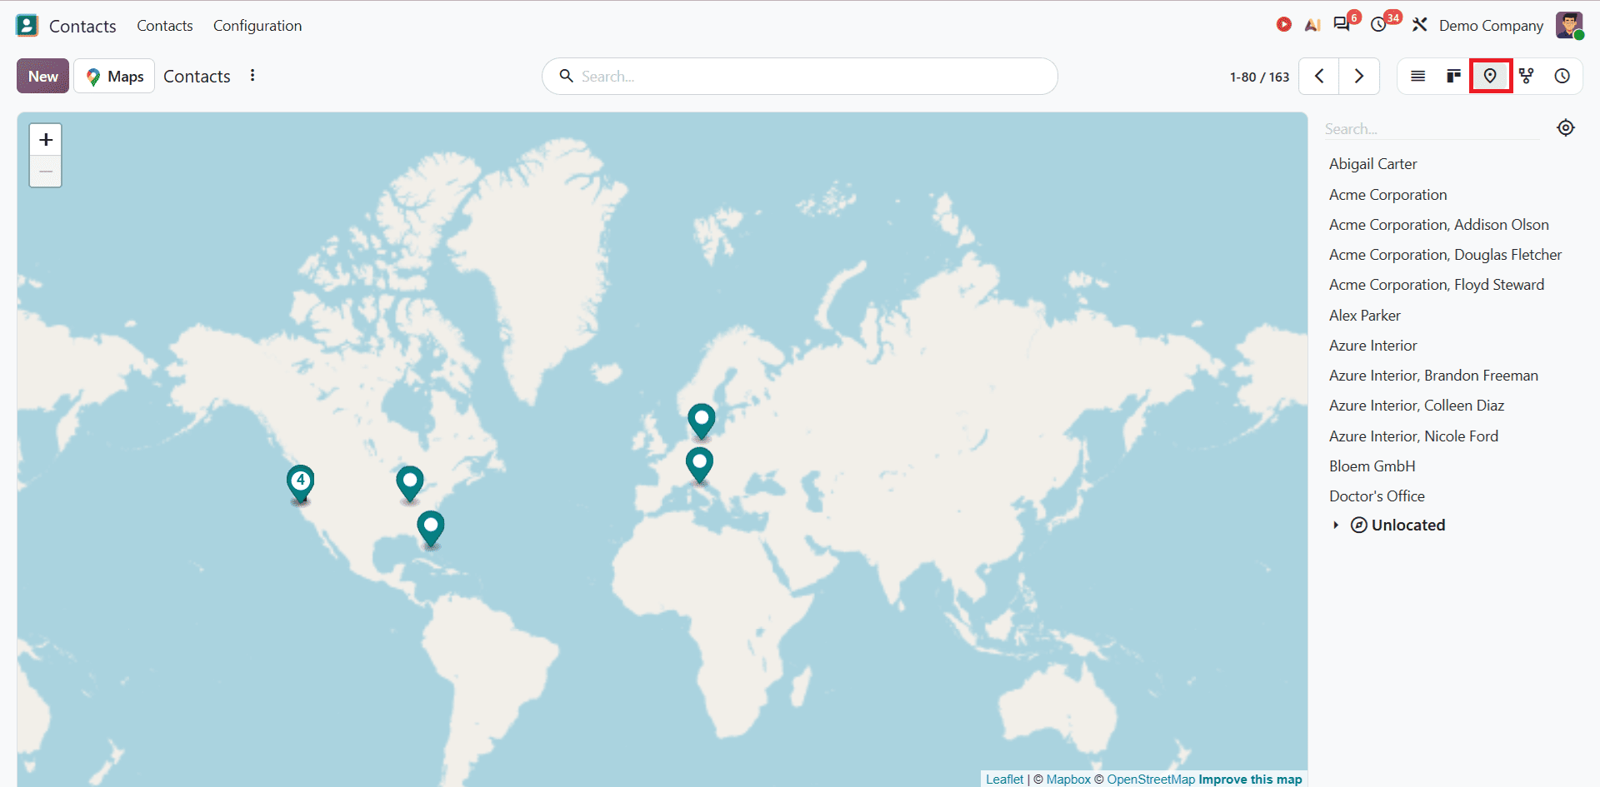Screen dimensions: 1600x787
Task: Open Google Maps button
Action: pos(114,76)
